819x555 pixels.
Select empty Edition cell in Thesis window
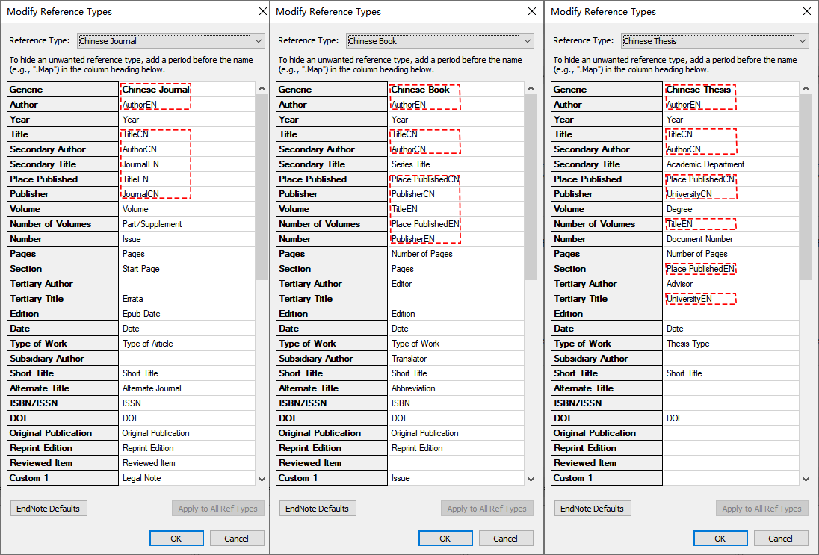pyautogui.click(x=732, y=314)
